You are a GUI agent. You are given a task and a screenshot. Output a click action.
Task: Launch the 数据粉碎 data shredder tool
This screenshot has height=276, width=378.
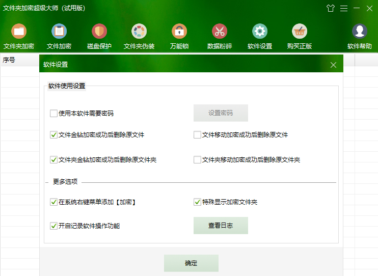click(220, 32)
